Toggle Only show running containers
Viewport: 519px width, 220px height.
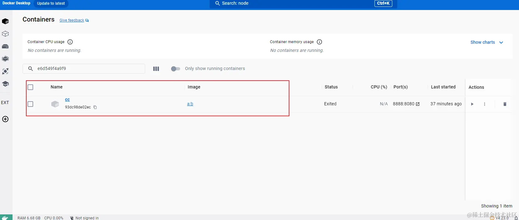click(x=176, y=69)
